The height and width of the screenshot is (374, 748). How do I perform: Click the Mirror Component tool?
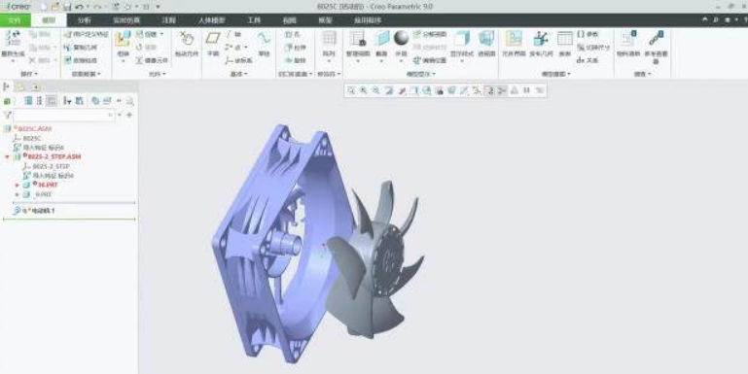pos(152,60)
